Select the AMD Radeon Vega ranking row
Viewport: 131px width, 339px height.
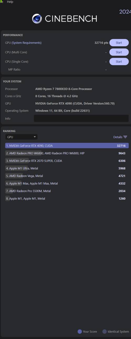[x=67, y=176]
